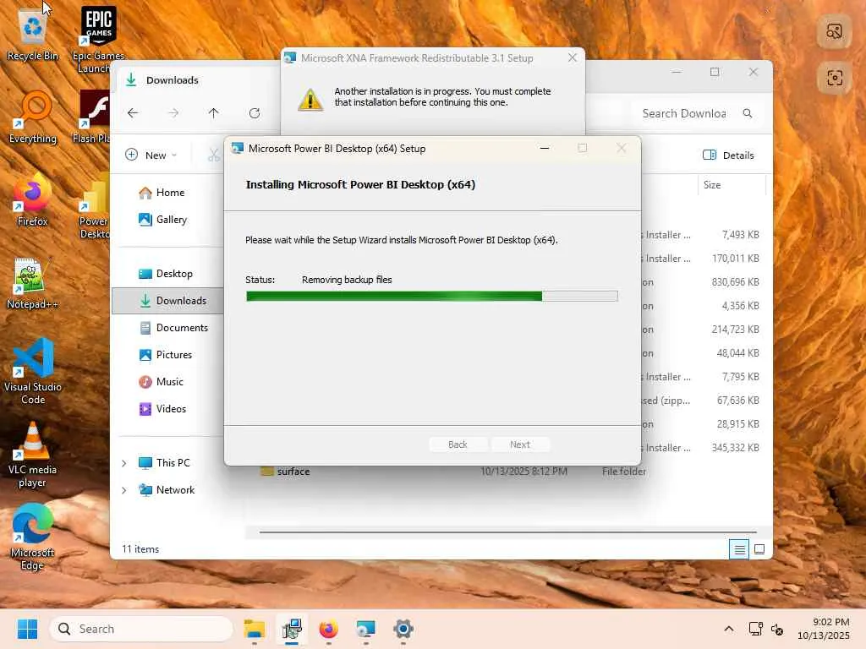The image size is (866, 649).
Task: Refresh the Downloads folder
Action: coord(255,113)
